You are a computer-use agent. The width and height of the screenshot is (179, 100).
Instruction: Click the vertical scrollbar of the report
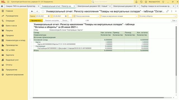pos(176,51)
